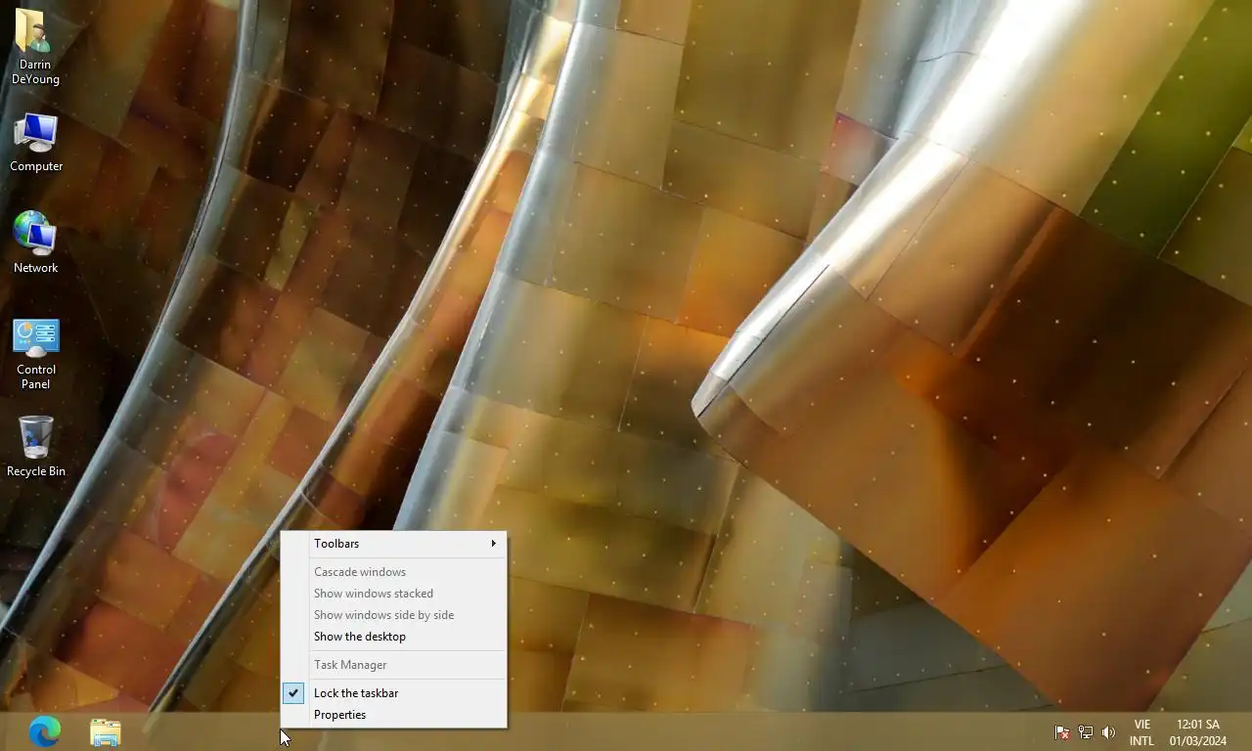
Task: Uncheck Lock the taskbar option
Action: tap(394, 693)
